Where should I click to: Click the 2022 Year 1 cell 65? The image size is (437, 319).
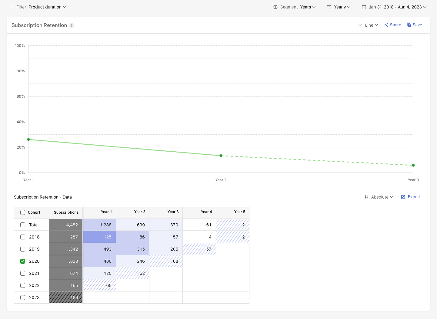pos(99,285)
